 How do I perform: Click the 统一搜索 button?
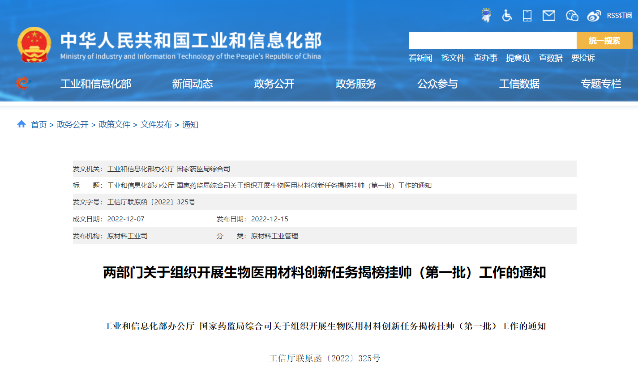pyautogui.click(x=604, y=41)
